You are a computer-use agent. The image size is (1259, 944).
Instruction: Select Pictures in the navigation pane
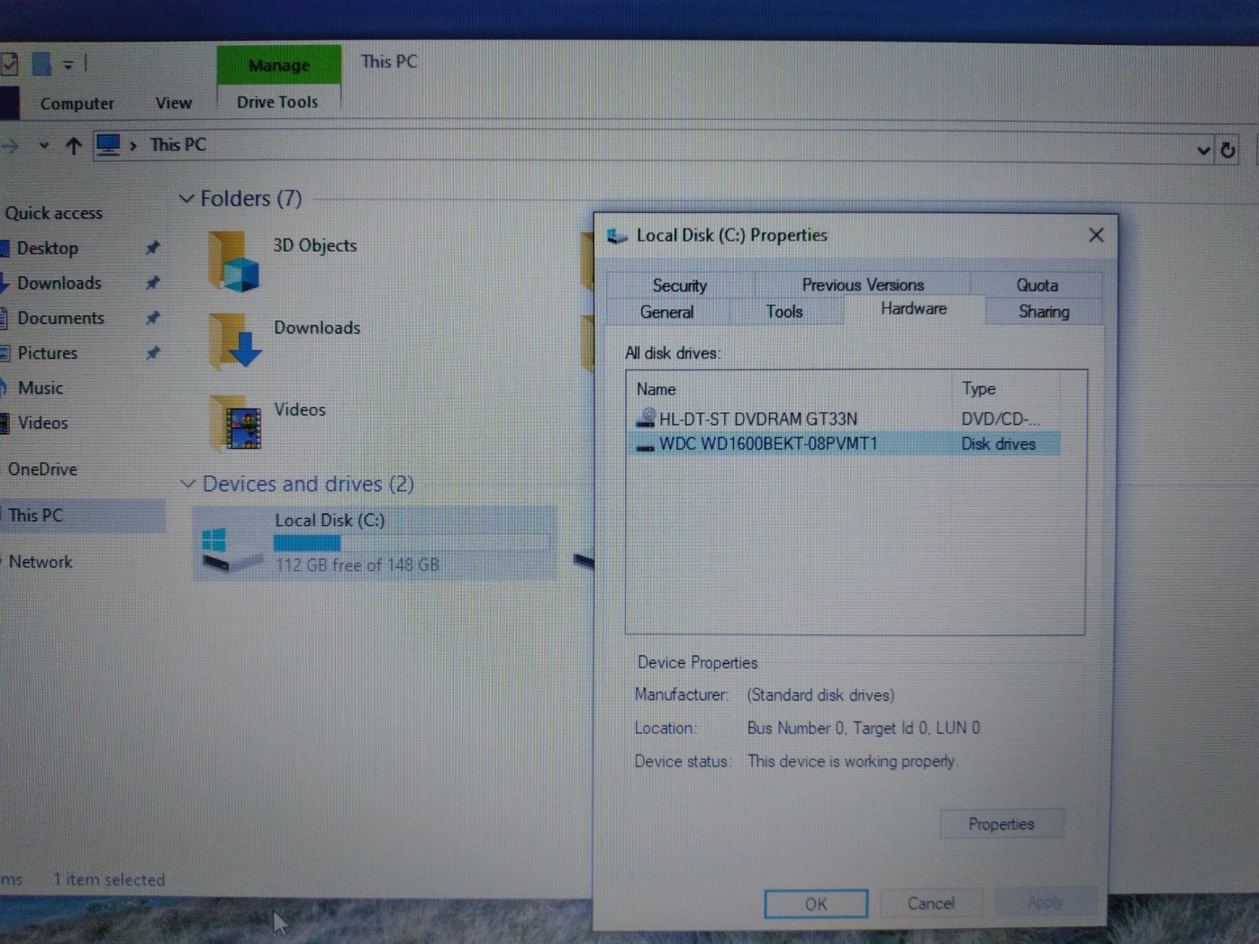[x=47, y=352]
